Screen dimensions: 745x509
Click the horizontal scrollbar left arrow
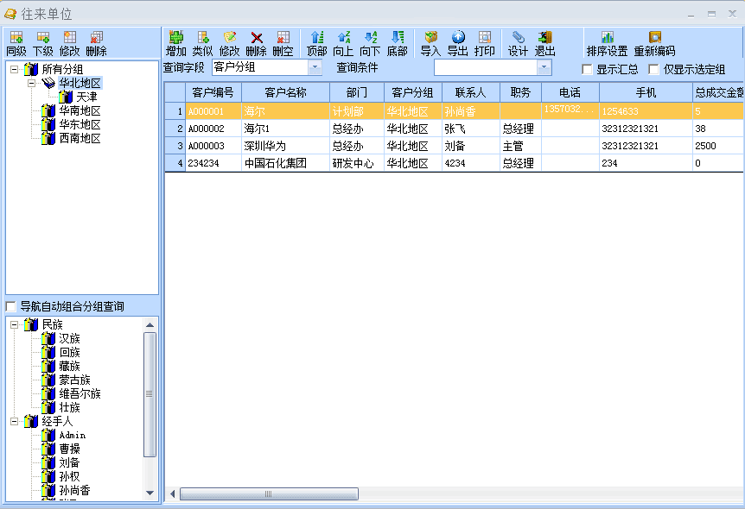tap(172, 493)
